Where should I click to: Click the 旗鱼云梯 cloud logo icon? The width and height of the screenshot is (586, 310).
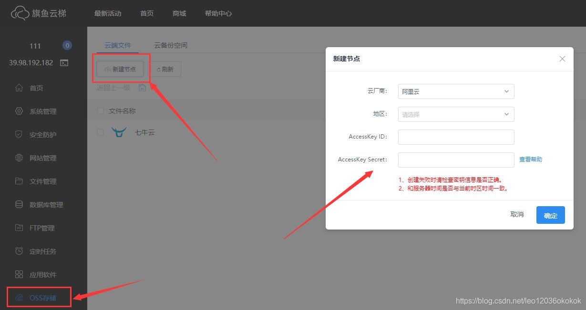point(20,13)
